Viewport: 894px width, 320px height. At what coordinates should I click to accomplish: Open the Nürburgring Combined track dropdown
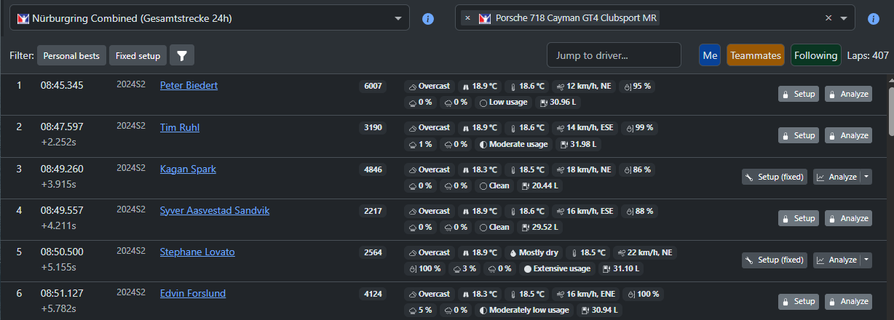pyautogui.click(x=210, y=18)
